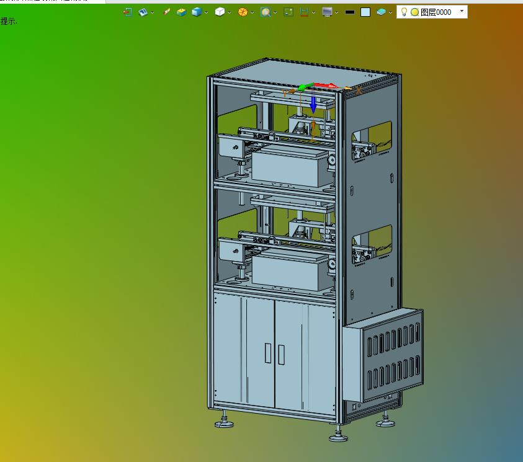
Task: Click the magnifier zoom icon
Action: pyautogui.click(x=266, y=12)
